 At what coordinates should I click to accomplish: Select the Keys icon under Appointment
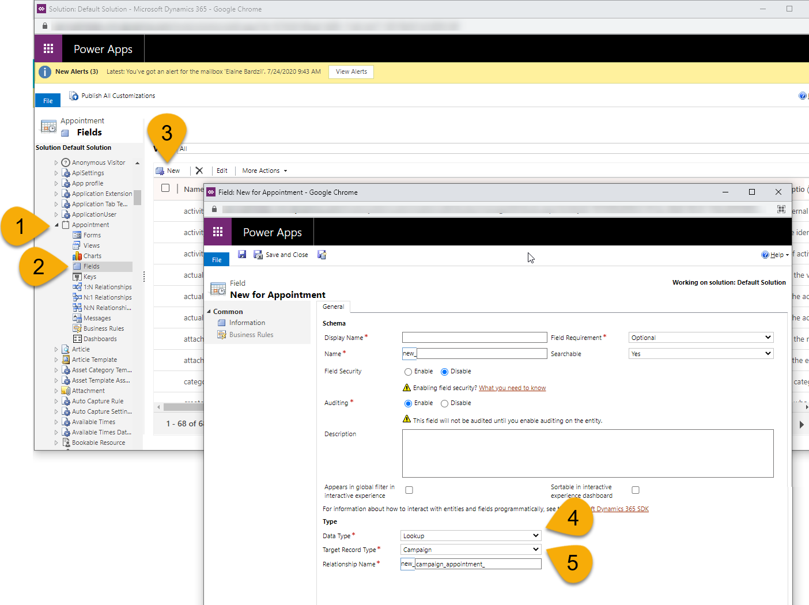point(77,277)
